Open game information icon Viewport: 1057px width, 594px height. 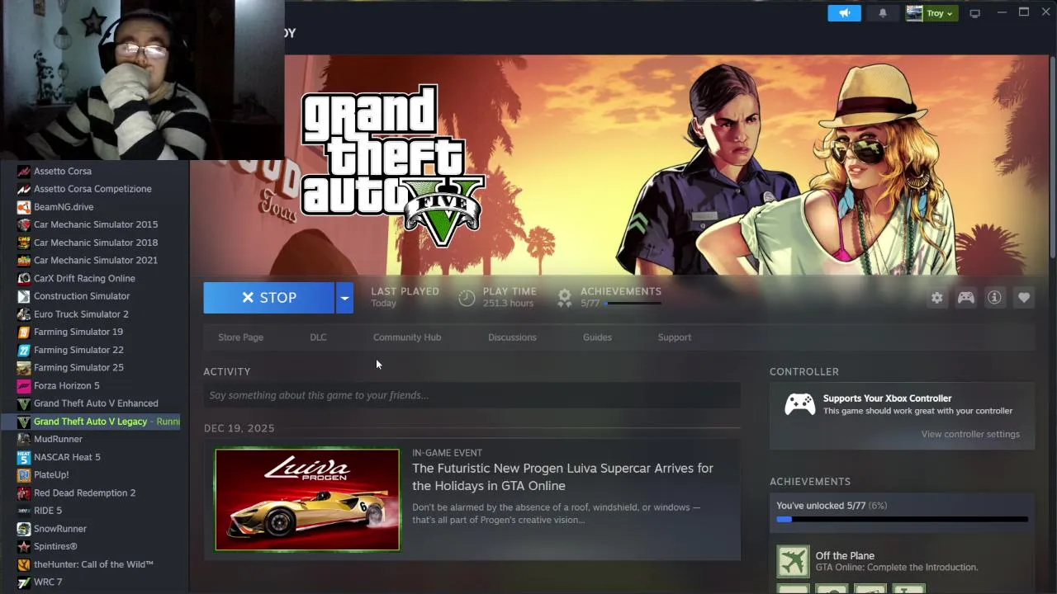(994, 298)
